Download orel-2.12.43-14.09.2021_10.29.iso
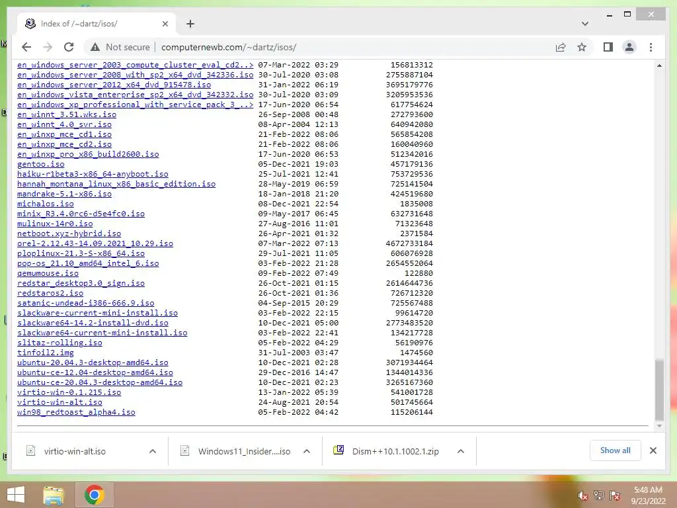Image resolution: width=677 pixels, height=508 pixels. click(x=95, y=243)
